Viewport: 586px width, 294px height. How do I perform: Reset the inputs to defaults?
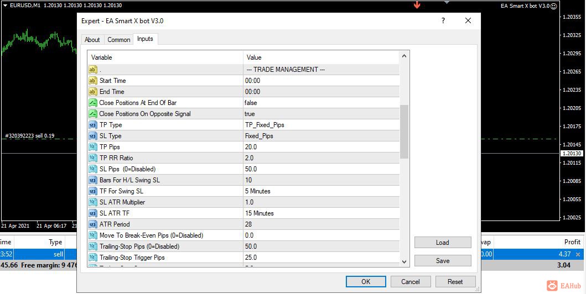coord(455,282)
